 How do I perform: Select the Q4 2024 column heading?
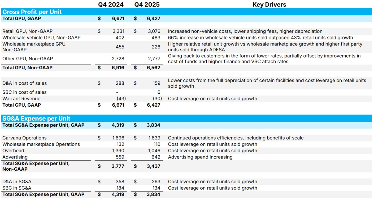110,4
